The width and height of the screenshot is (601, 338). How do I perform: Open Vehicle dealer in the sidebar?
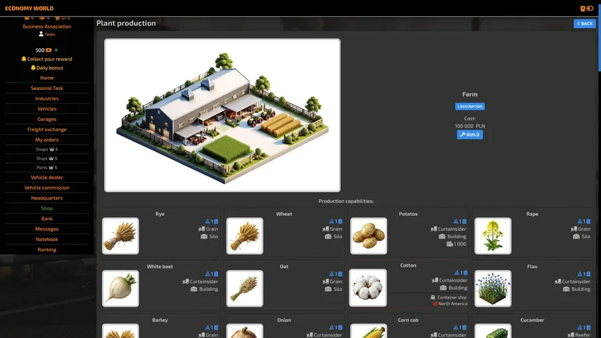pyautogui.click(x=47, y=177)
